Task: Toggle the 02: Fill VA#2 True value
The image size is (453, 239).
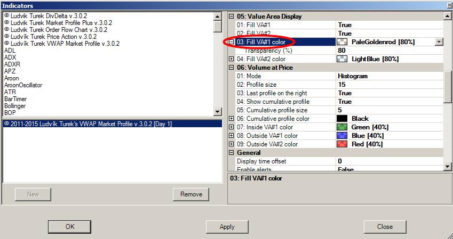Action: pos(389,34)
